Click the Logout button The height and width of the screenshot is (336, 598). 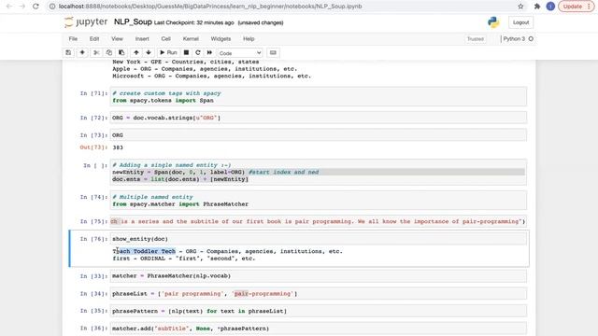click(x=520, y=22)
